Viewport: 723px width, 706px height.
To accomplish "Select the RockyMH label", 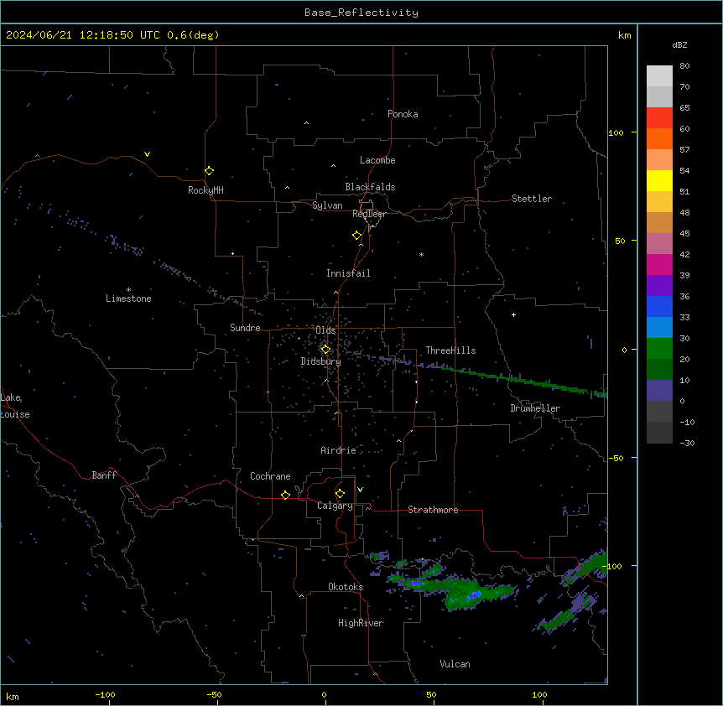I will [x=205, y=190].
